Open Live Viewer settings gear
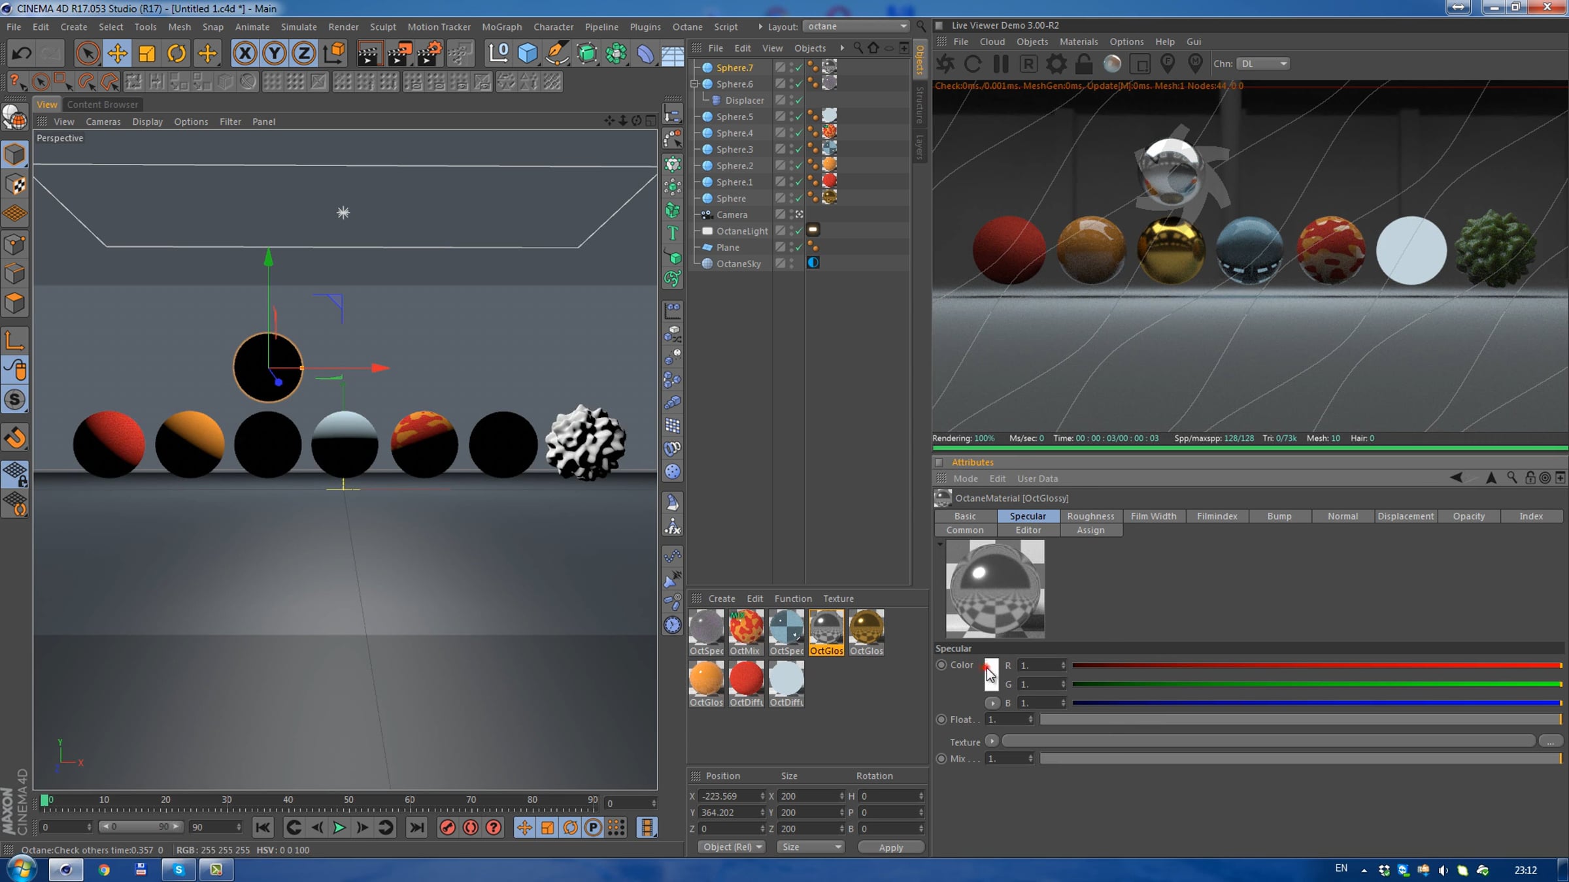 (x=1056, y=64)
